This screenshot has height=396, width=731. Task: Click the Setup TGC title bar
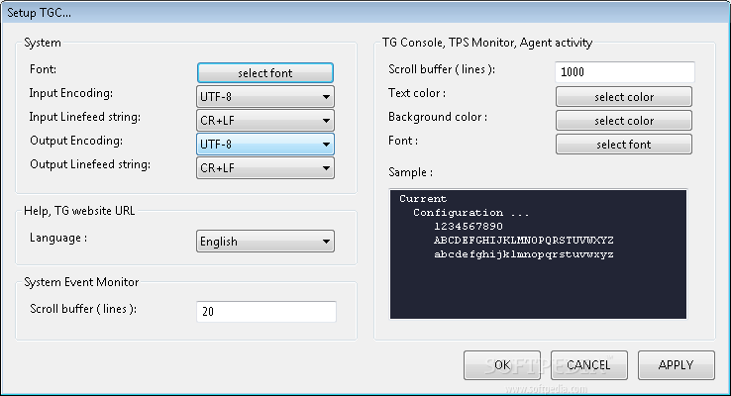(x=365, y=11)
